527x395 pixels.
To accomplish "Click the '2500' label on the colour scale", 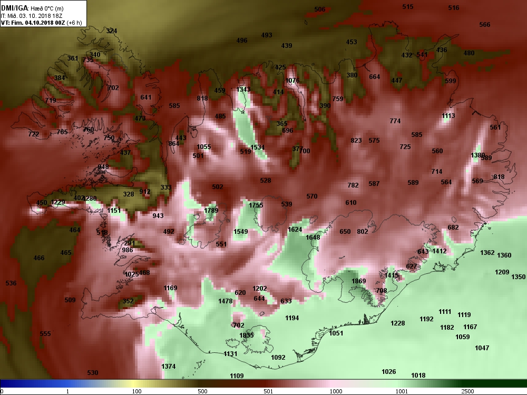I will click(x=467, y=391).
